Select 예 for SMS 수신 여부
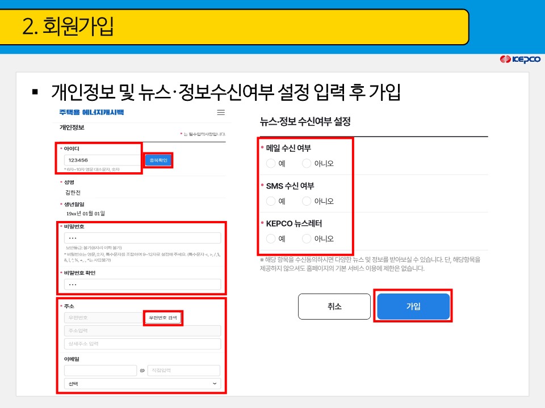Image resolution: width=545 pixels, height=408 pixels. click(271, 201)
